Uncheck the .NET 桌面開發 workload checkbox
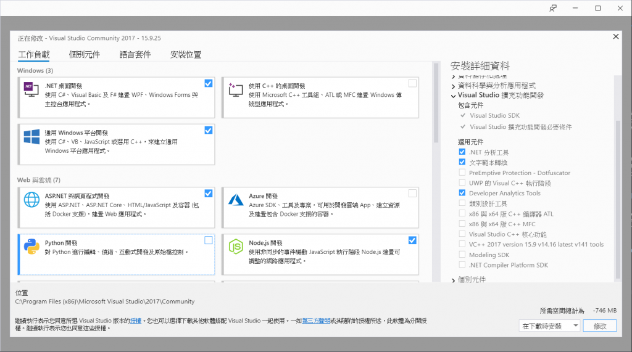Viewport: 632px width, 352px height. (209, 83)
